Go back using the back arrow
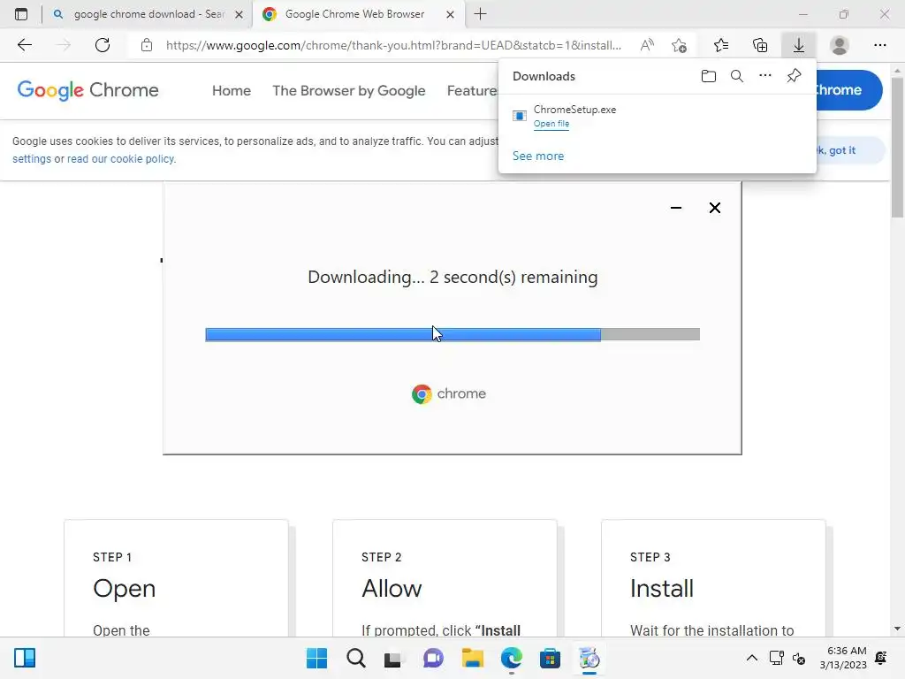 pyautogui.click(x=25, y=45)
